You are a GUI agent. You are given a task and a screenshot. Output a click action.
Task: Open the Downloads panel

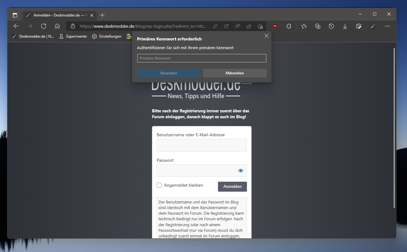click(x=345, y=26)
